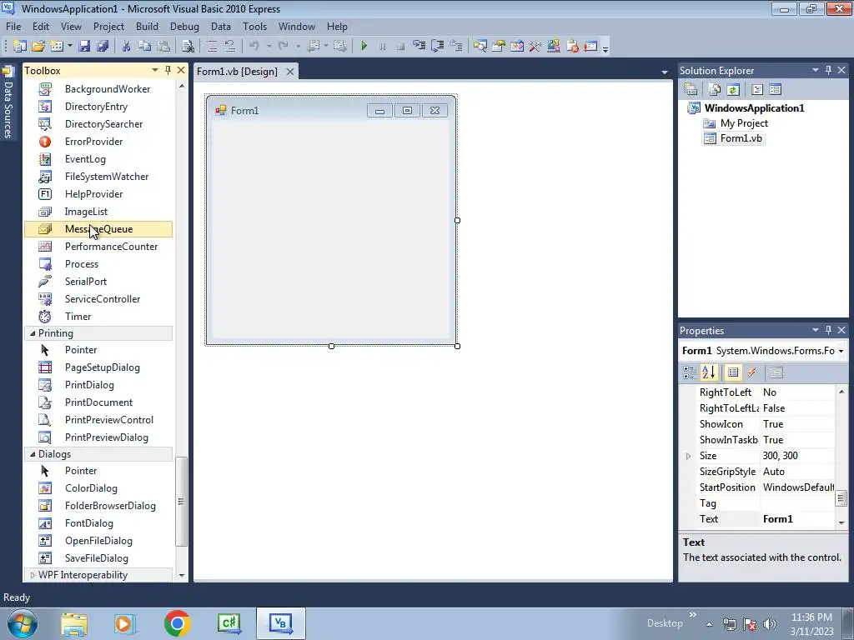Toggle Alphabetical sort in Properties panel
854x640 pixels.
pos(709,372)
